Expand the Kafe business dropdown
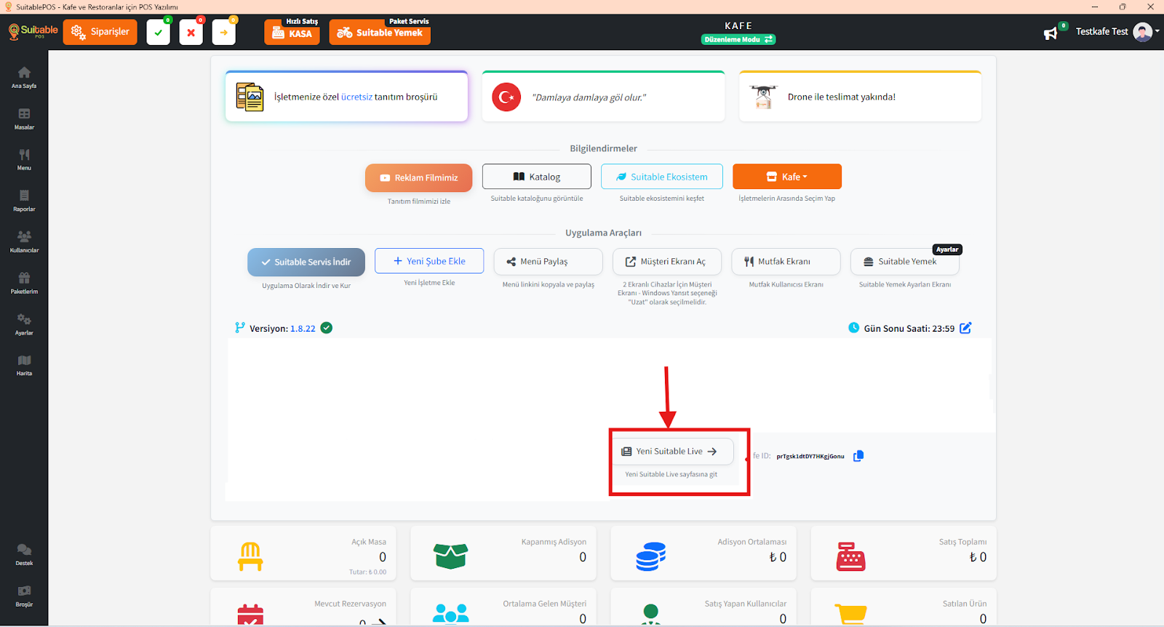 (787, 177)
